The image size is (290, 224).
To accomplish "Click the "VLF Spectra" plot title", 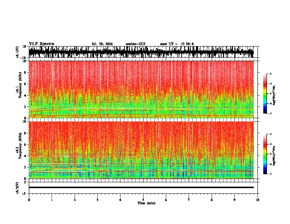I will (41, 44).
